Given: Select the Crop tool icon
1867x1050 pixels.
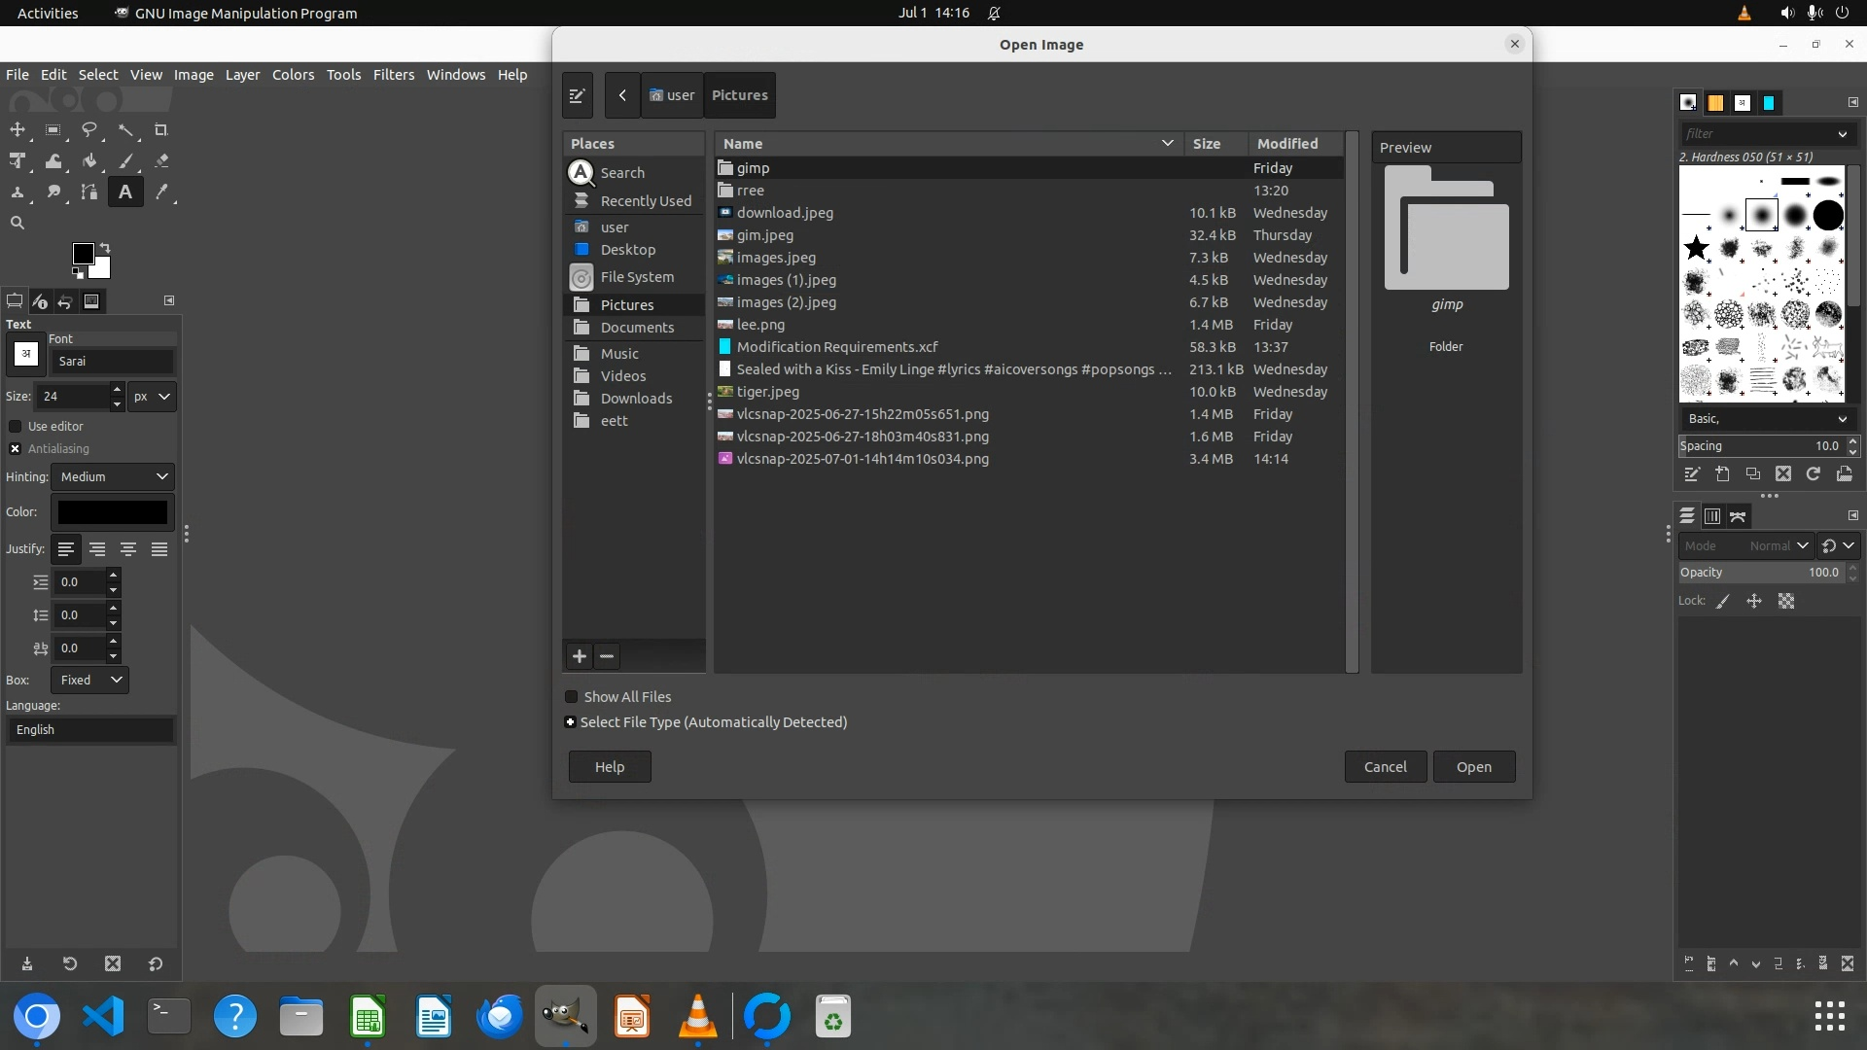Looking at the screenshot, I should tap(161, 130).
